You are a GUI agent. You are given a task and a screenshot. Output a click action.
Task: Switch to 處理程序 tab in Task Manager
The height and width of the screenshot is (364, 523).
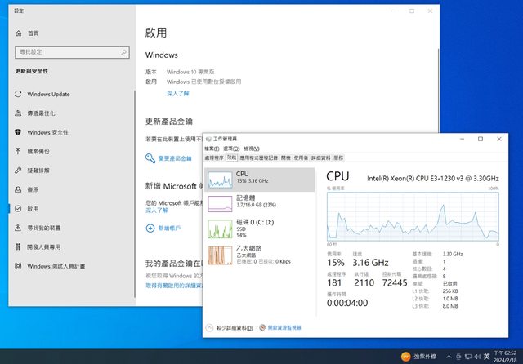tap(214, 158)
